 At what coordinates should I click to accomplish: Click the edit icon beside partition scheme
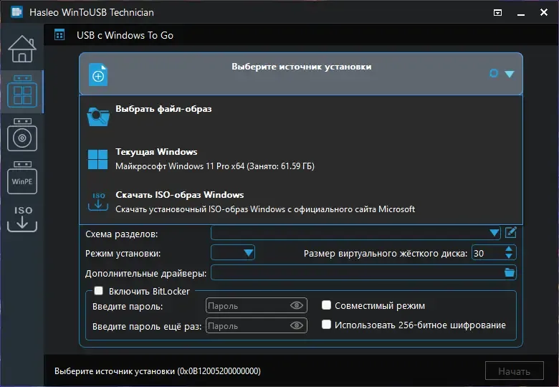[511, 232]
